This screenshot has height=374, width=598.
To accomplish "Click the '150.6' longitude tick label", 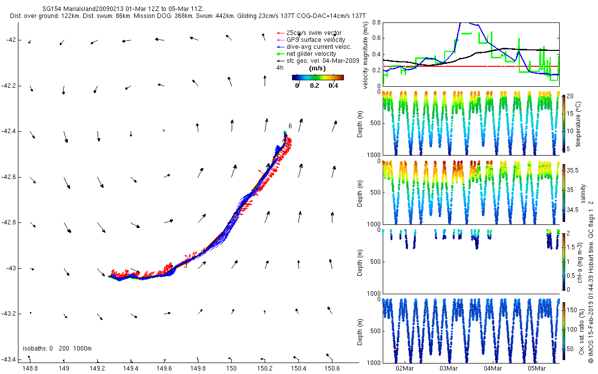I will coord(331,369).
